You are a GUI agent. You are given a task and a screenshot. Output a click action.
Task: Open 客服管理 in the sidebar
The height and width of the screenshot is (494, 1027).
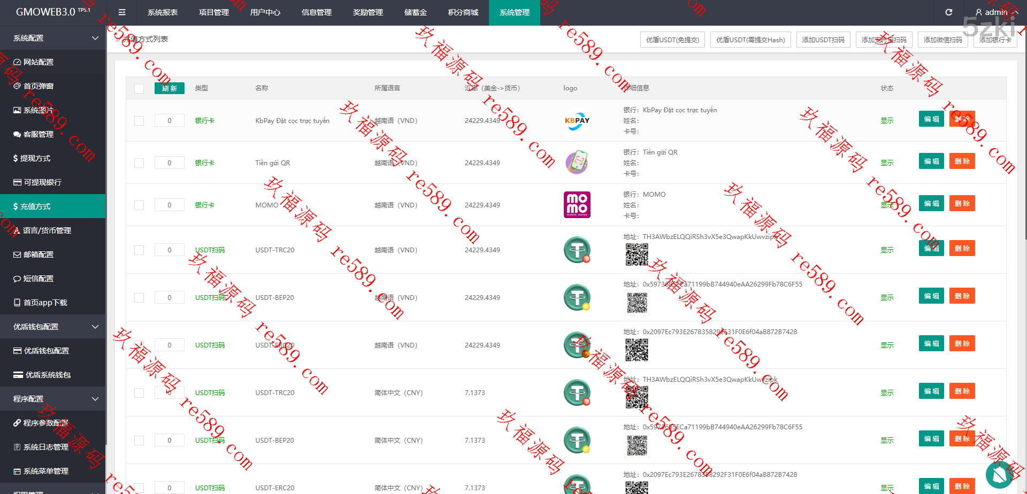[38, 134]
